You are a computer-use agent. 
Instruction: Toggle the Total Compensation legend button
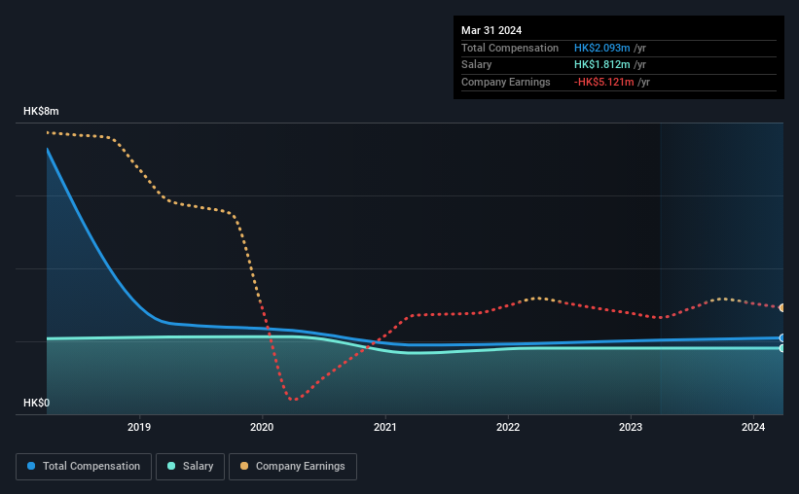pyautogui.click(x=84, y=467)
